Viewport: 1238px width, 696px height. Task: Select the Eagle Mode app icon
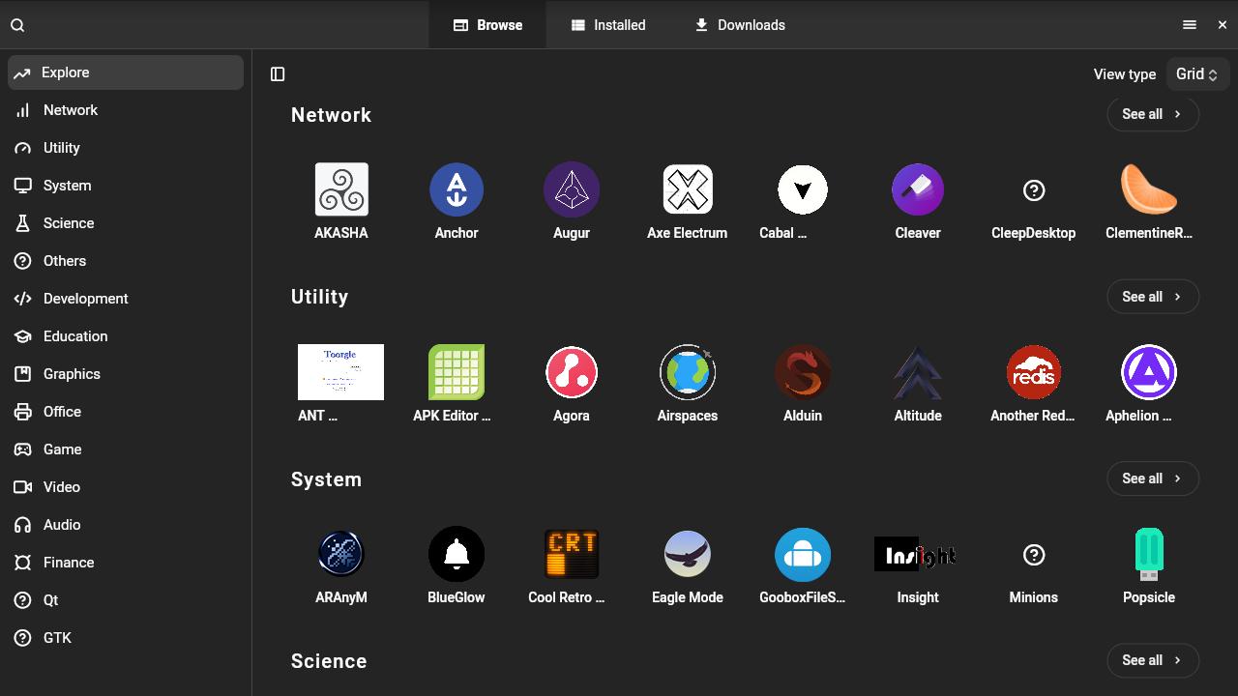coord(688,554)
